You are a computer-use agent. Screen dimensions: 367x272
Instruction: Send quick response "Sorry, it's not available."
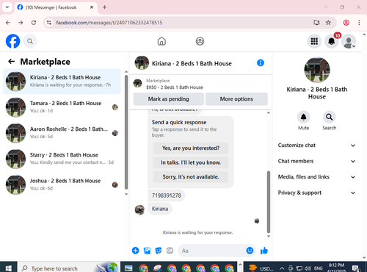pos(191,176)
